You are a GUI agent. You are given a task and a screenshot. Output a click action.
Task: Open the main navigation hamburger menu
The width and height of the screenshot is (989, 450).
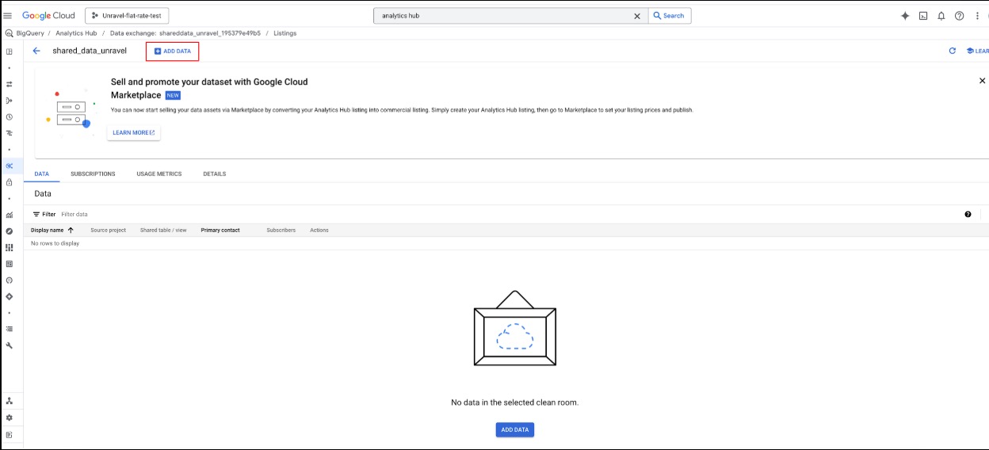point(8,16)
